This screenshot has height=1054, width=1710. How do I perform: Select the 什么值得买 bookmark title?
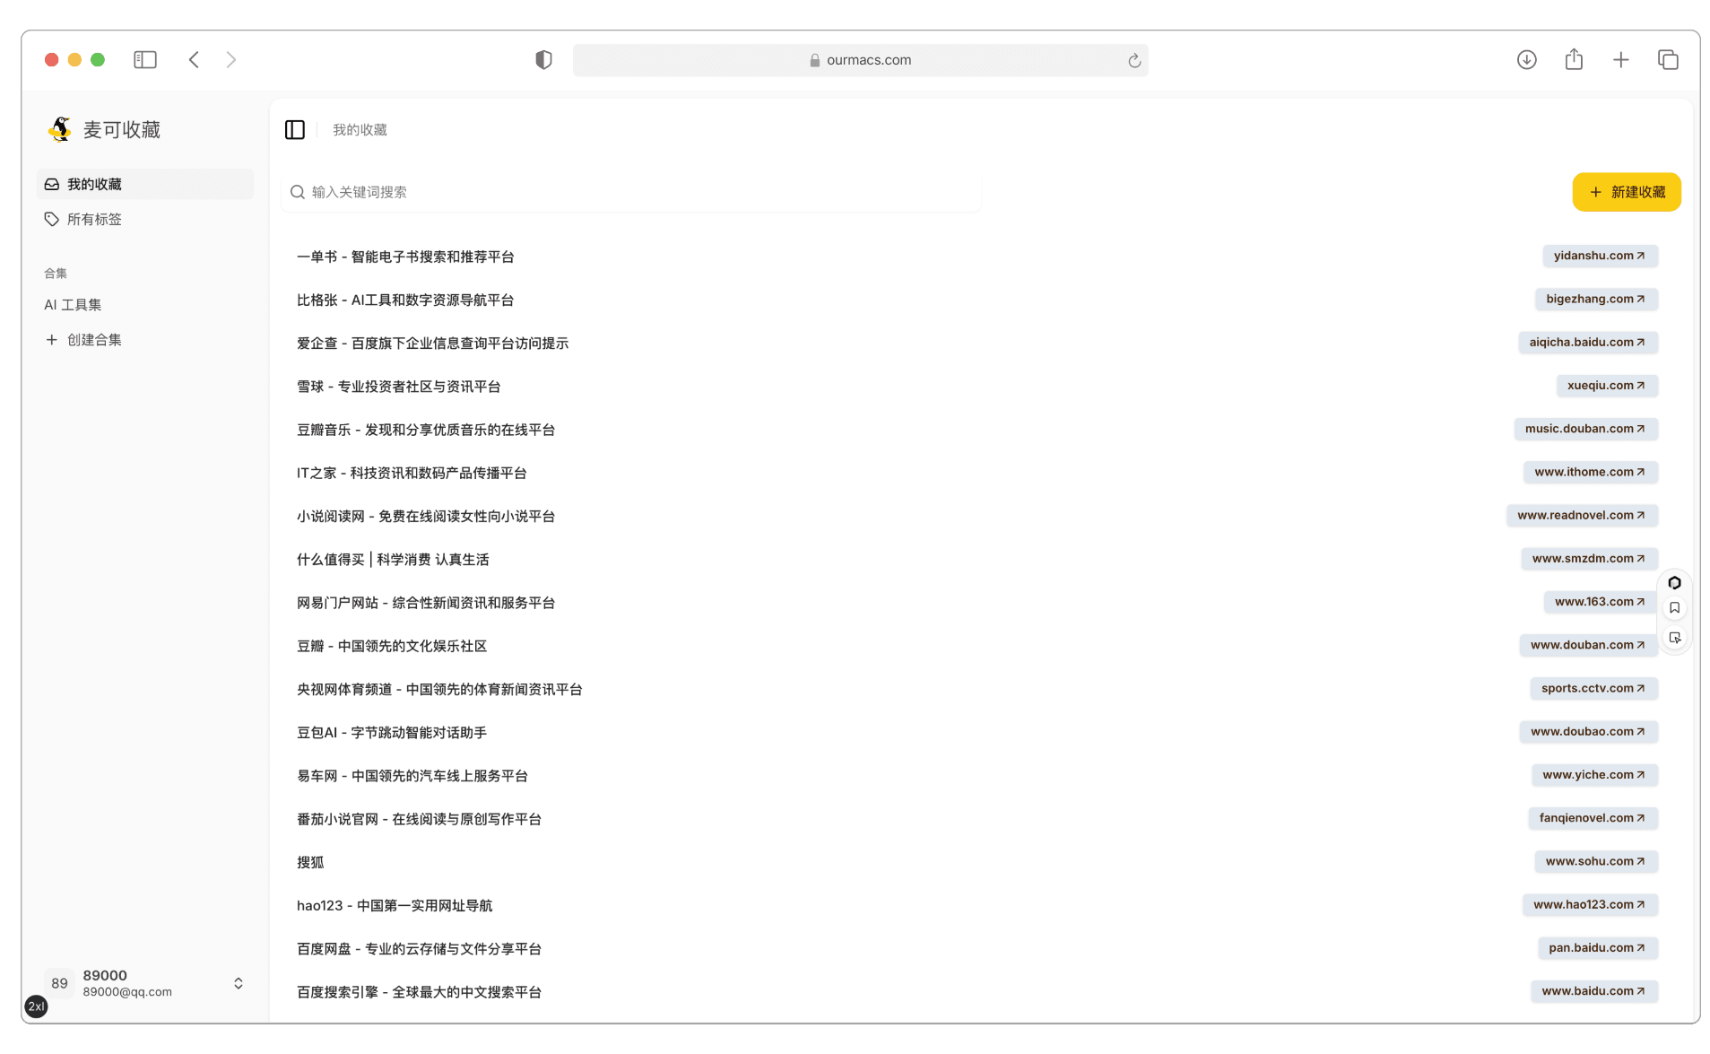pyautogui.click(x=393, y=560)
